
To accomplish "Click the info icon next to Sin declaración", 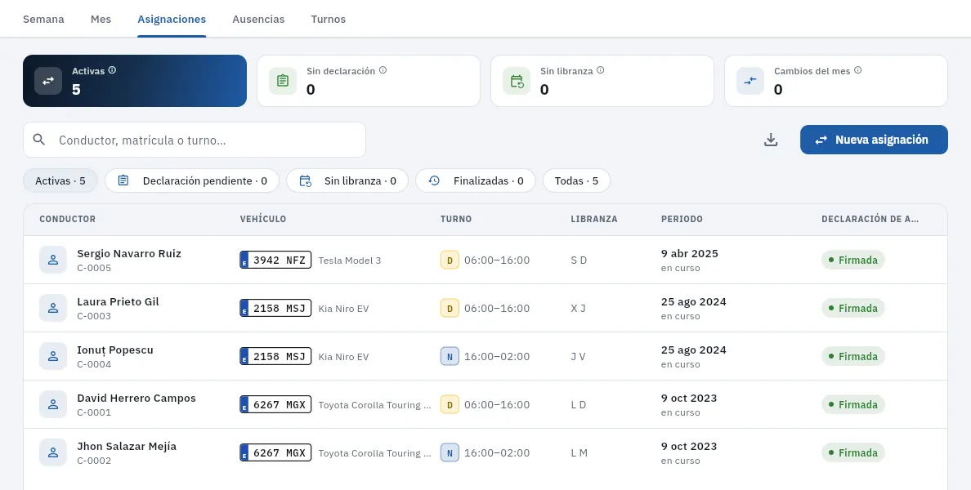I will click(383, 70).
